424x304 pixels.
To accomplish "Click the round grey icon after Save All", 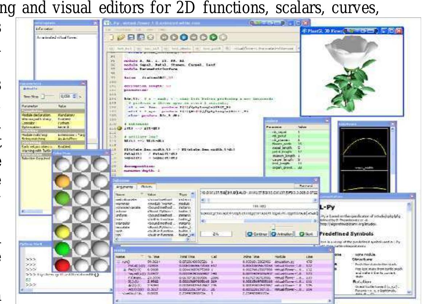I will pyautogui.click(x=150, y=37).
